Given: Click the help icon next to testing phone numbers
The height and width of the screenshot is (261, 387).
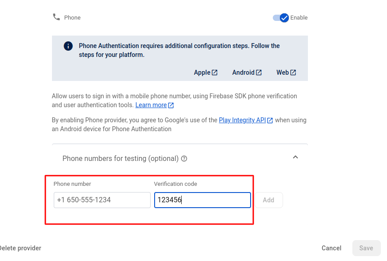Looking at the screenshot, I should click(x=184, y=158).
